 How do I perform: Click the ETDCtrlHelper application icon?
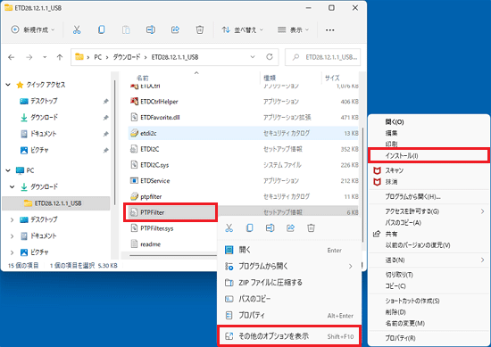[134, 101]
